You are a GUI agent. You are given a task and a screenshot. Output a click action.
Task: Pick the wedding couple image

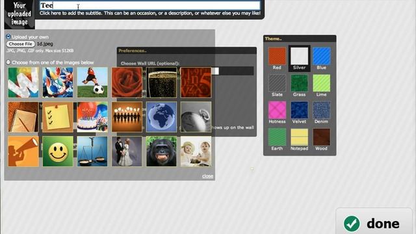[x=127, y=151]
